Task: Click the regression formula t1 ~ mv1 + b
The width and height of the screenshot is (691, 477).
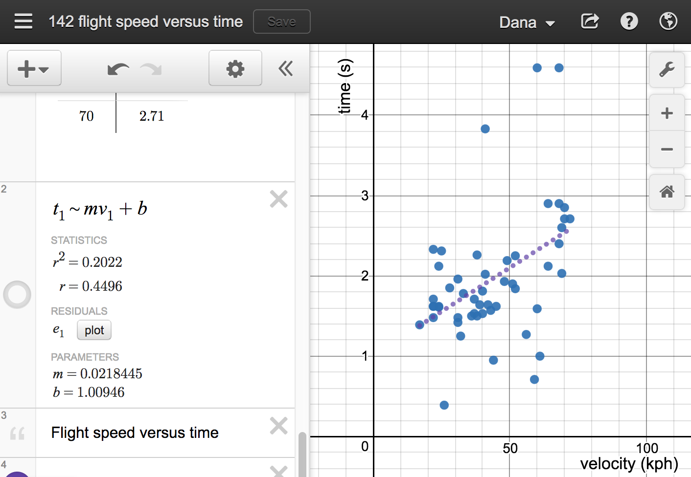Action: (100, 210)
